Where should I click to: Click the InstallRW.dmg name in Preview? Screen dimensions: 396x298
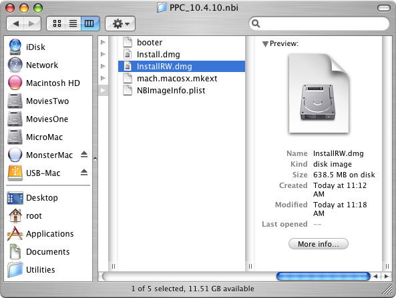pyautogui.click(x=339, y=153)
